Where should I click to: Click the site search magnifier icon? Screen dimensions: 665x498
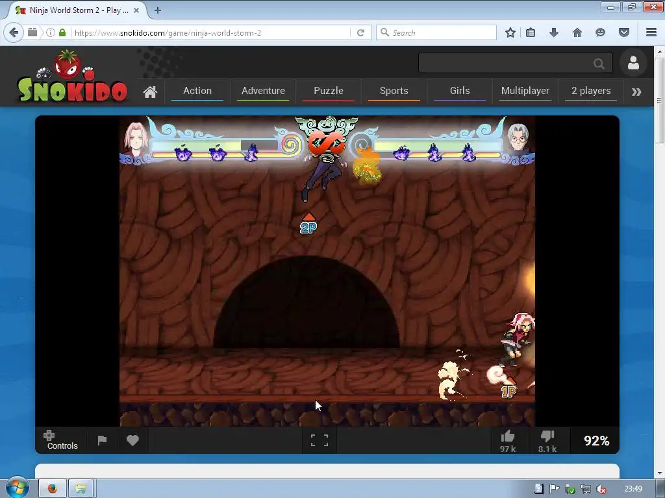(599, 64)
